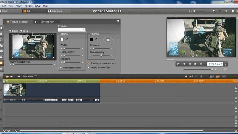238x134 pixels.
Task: Switch to the Edit tab
Action: [34, 11]
